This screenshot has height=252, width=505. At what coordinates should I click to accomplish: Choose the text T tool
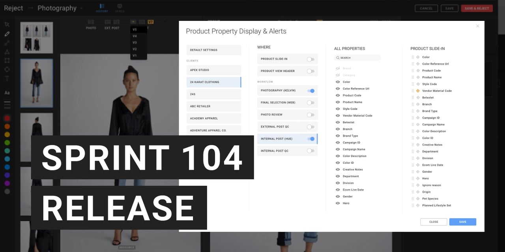(7, 78)
